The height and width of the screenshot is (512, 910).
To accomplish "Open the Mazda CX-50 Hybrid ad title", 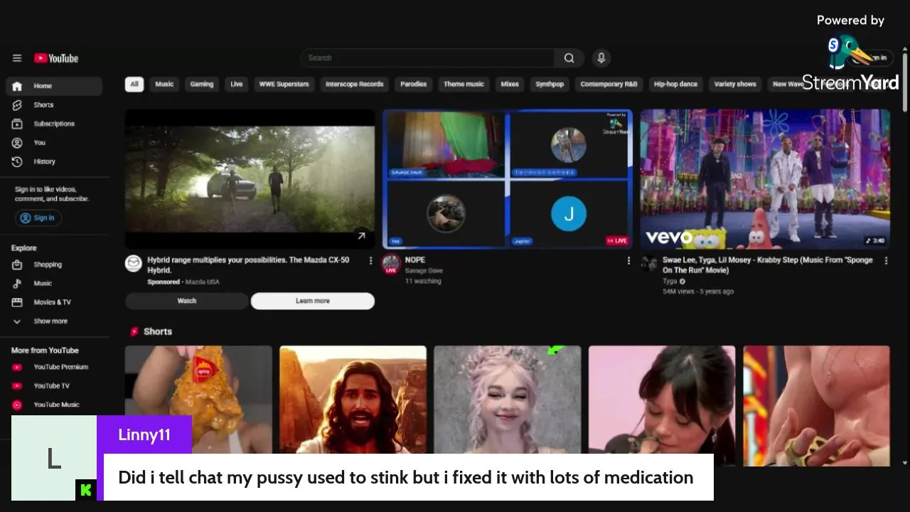I will (x=249, y=265).
